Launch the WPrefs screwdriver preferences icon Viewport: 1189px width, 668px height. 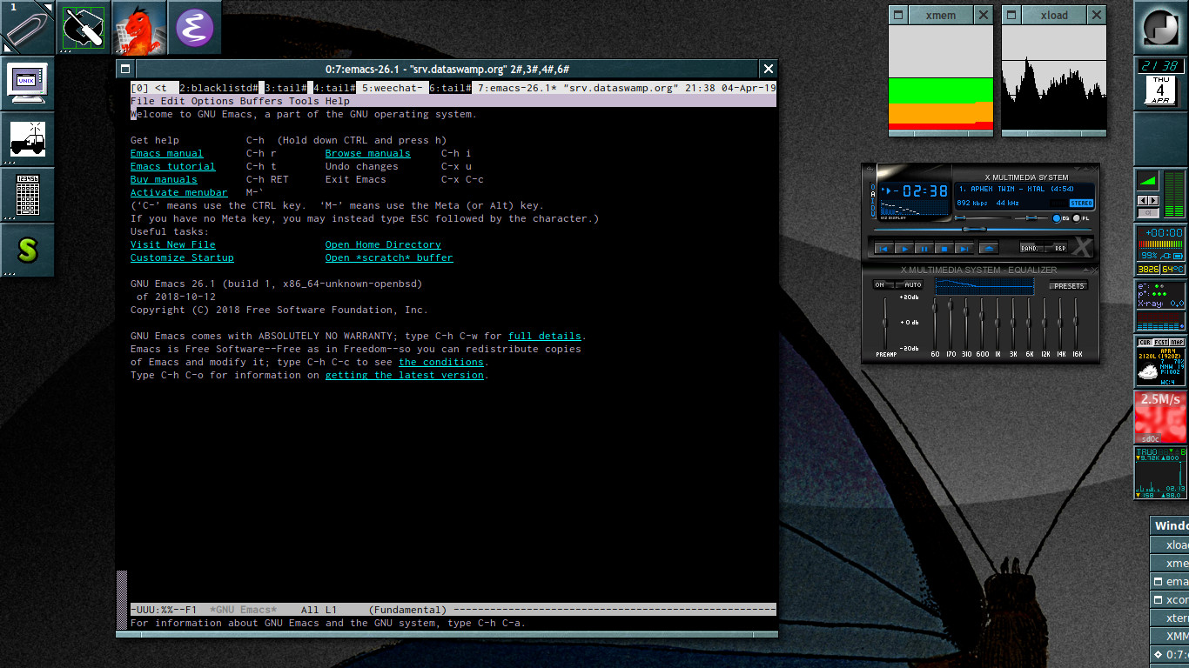83,27
